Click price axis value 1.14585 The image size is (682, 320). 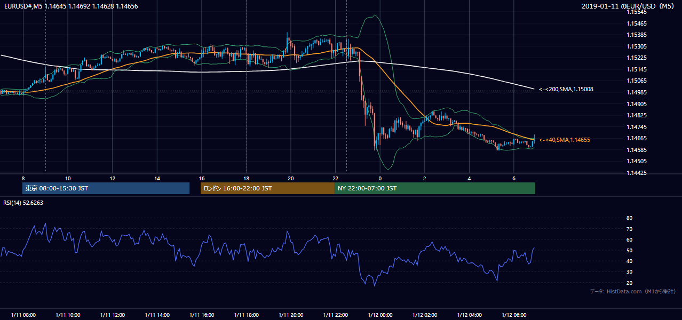tap(636, 150)
